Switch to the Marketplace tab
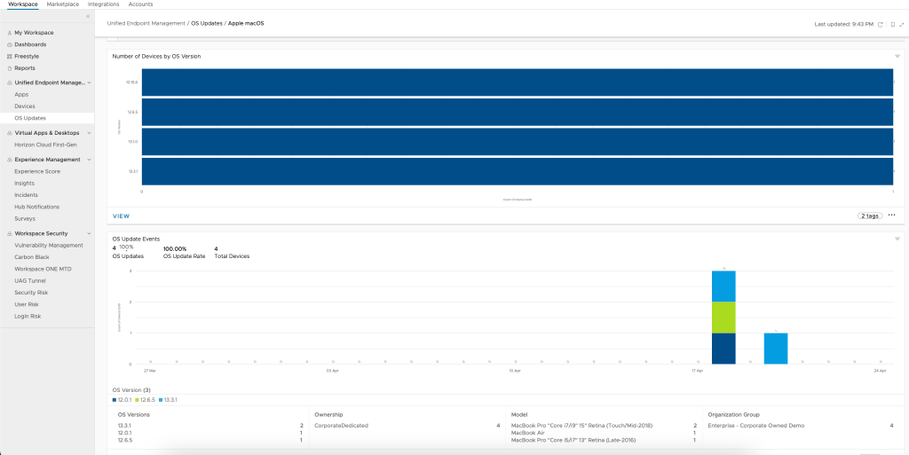This screenshot has width=909, height=455. (62, 4)
